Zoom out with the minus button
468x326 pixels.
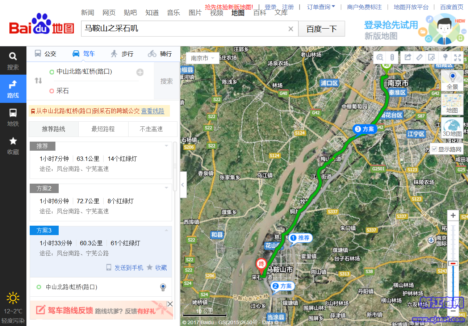[453, 310]
